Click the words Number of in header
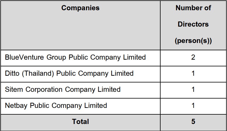This screenshot has width=227, height=131. (193, 8)
